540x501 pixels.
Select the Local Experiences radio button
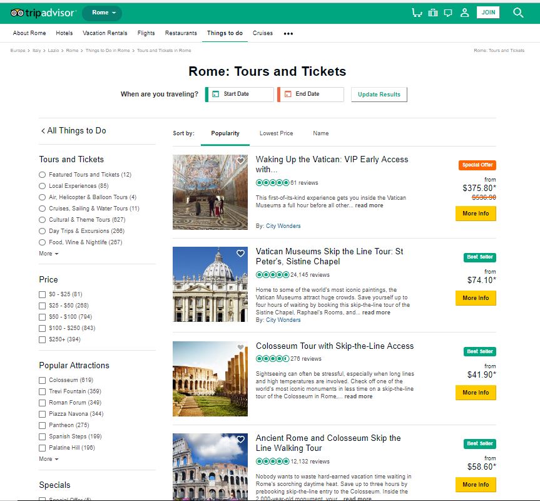click(x=42, y=186)
